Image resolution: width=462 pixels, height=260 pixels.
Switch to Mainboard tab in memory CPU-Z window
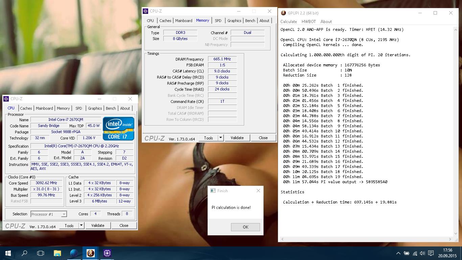tap(184, 21)
